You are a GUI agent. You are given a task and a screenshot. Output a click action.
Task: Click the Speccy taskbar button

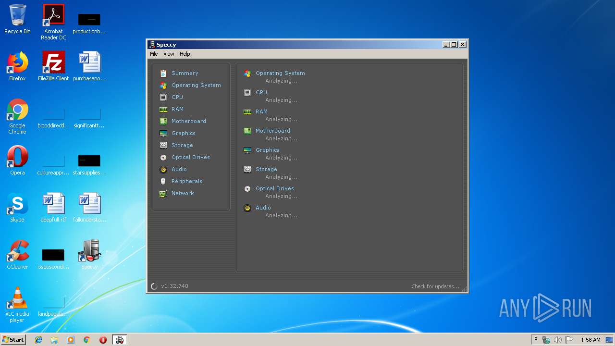click(119, 340)
